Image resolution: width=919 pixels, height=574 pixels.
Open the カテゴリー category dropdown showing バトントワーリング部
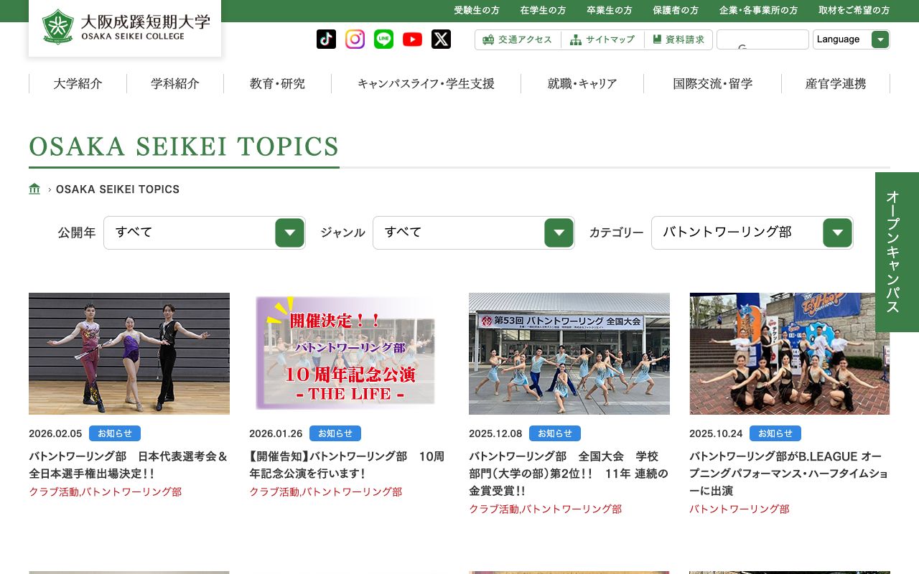752,232
